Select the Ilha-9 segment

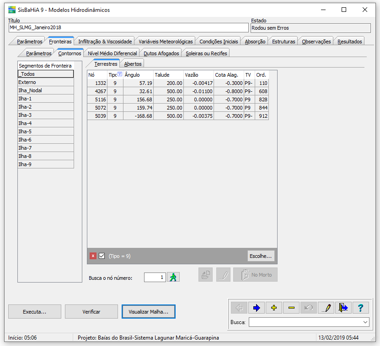click(x=46, y=164)
